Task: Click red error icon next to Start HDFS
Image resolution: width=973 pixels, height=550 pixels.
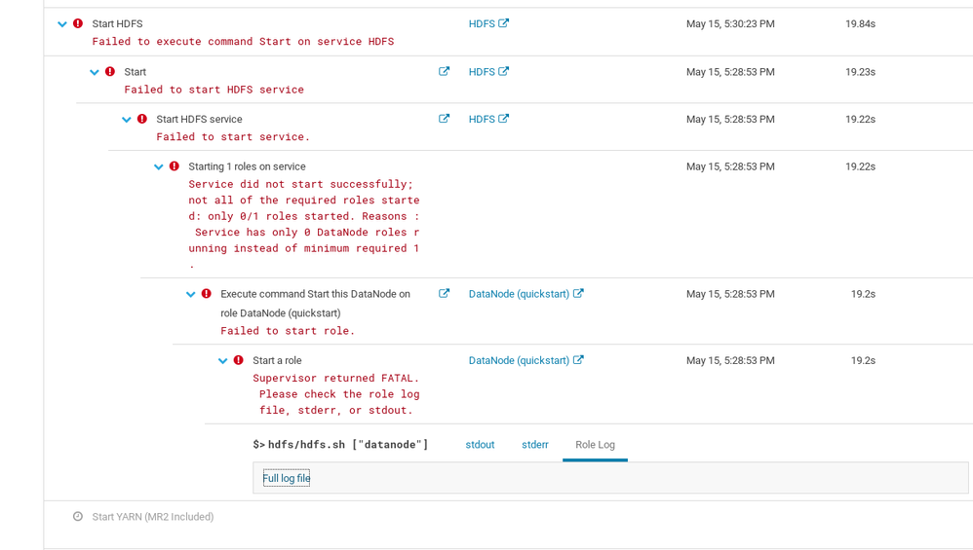Action: coord(78,23)
